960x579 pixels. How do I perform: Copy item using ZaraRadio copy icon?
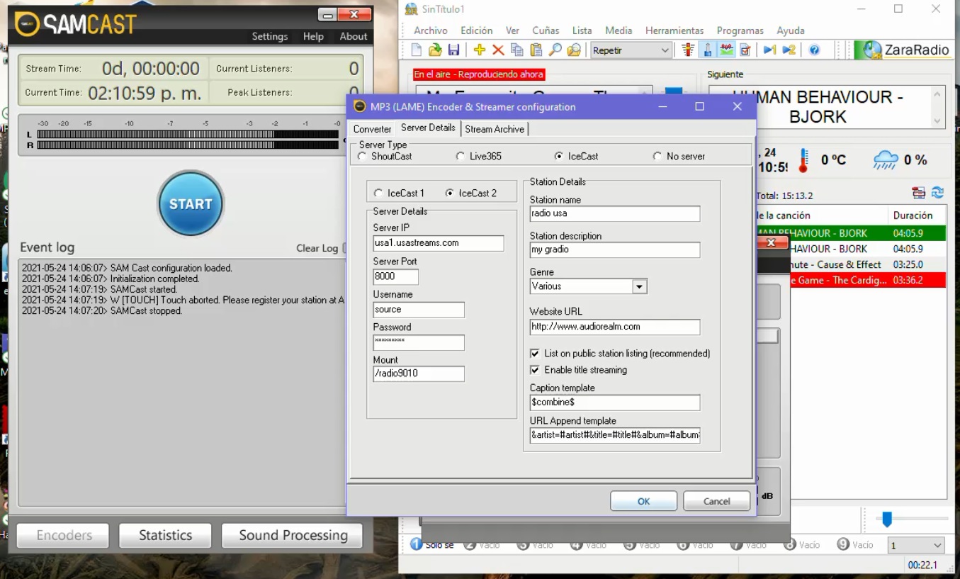(x=517, y=50)
